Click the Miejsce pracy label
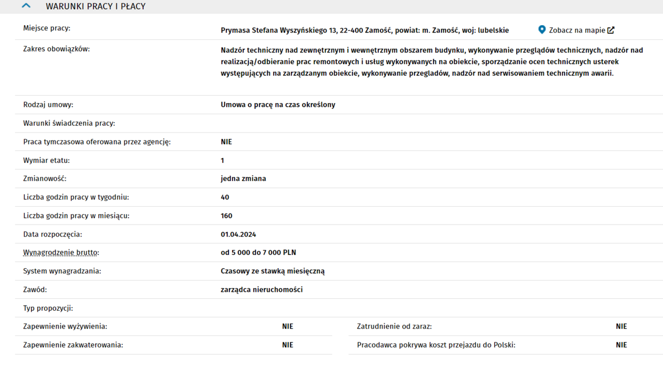 tap(47, 28)
